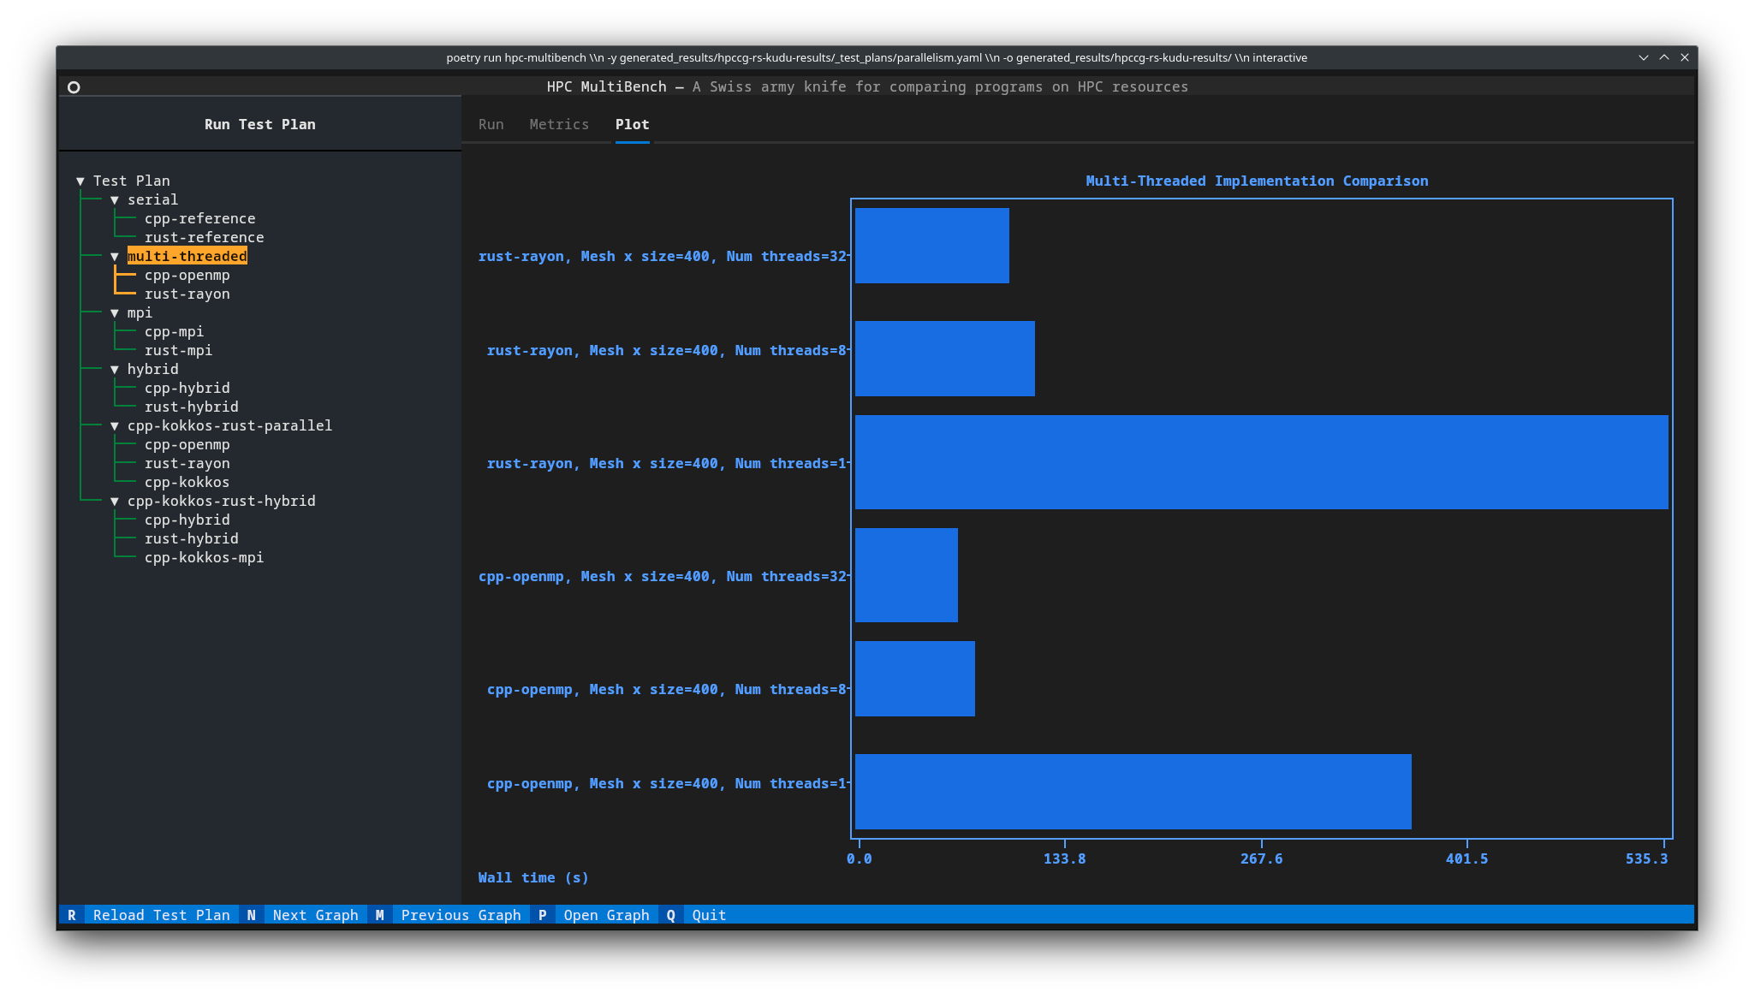
Task: Select the Plot tab
Action: point(633,125)
